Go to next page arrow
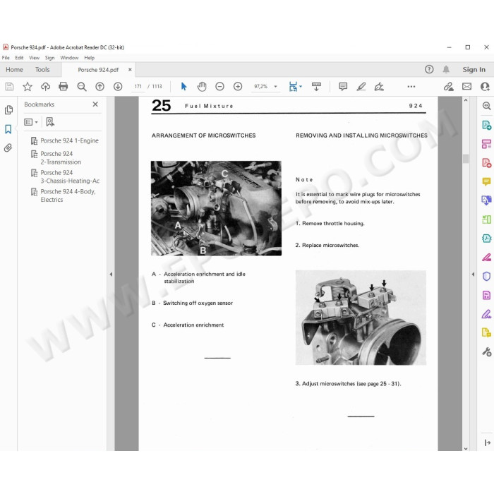Image resolution: width=494 pixels, height=494 pixels. click(118, 86)
